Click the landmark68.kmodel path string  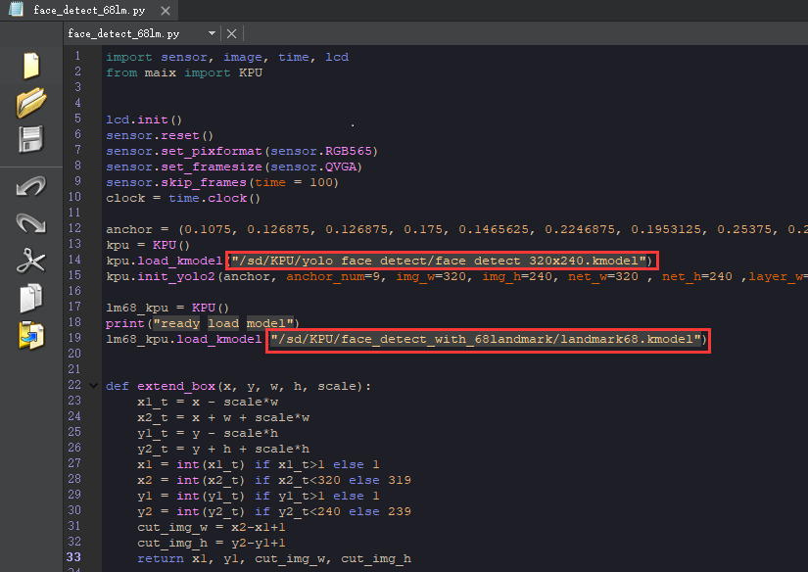[x=487, y=339]
